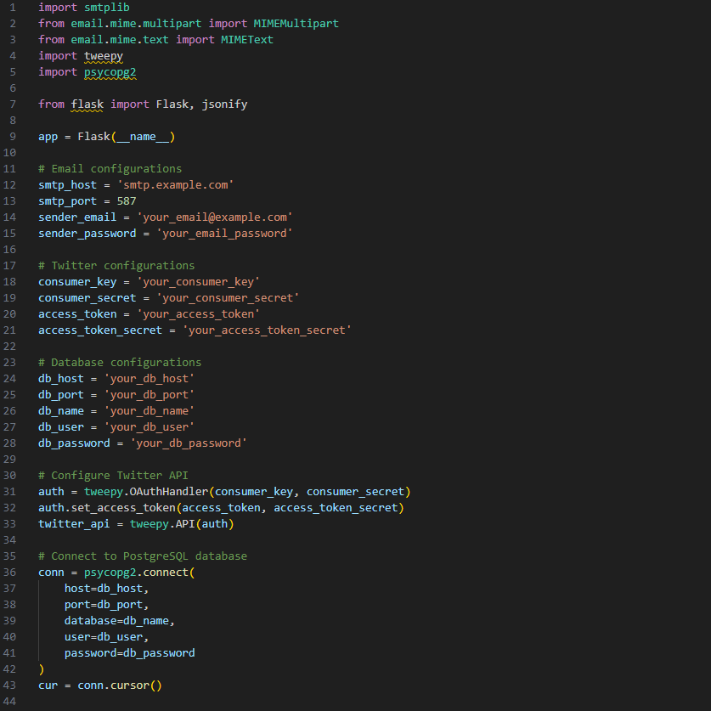Click line number 1 in the gutter
Viewport: 711px width, 711px height.
[14, 7]
